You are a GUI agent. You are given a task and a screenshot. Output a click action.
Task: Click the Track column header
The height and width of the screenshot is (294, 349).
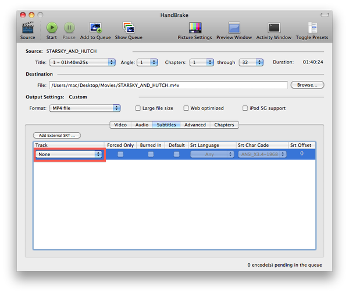click(x=69, y=145)
